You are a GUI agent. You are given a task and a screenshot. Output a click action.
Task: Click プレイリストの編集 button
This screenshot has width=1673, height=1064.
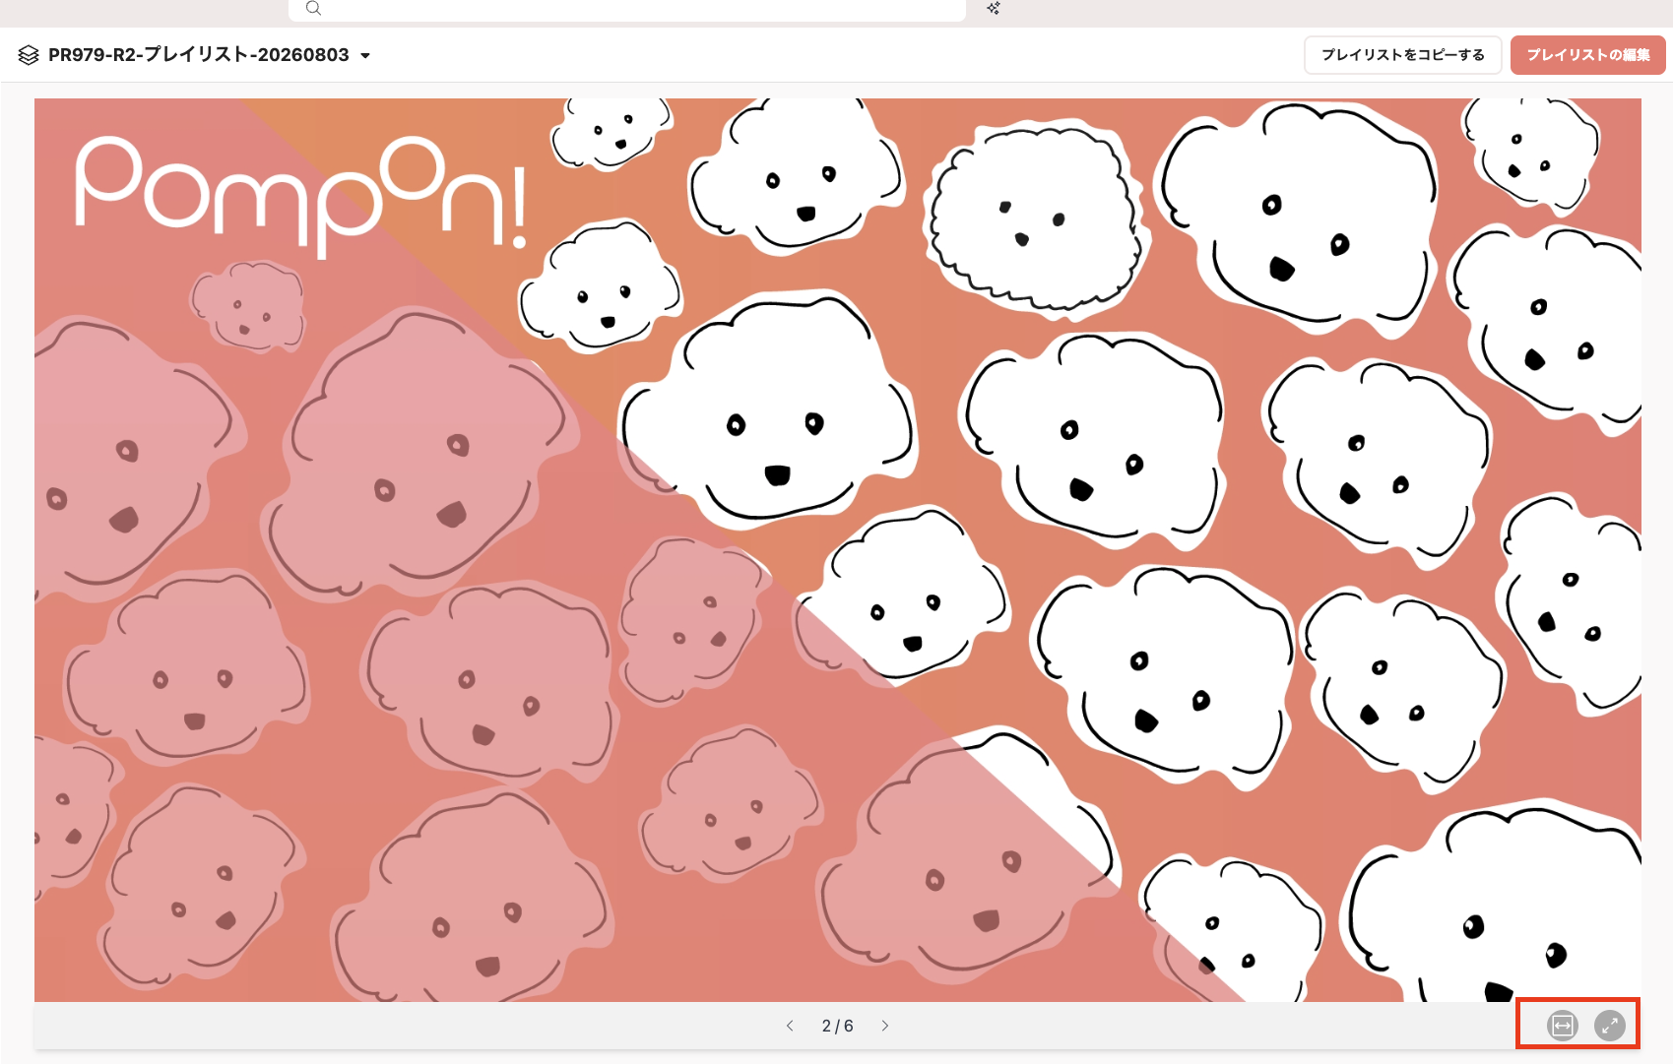point(1587,55)
